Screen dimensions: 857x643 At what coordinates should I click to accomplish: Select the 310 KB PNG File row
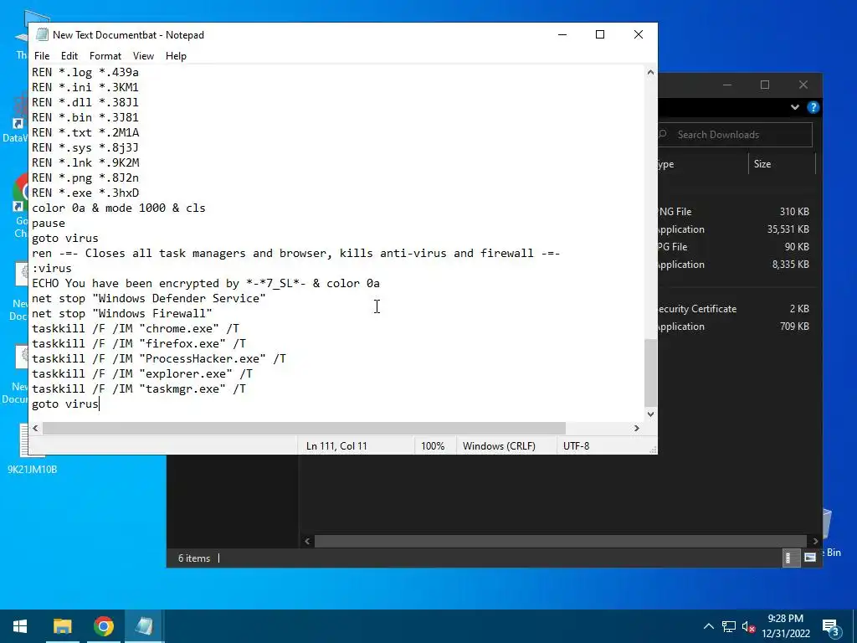(738, 212)
